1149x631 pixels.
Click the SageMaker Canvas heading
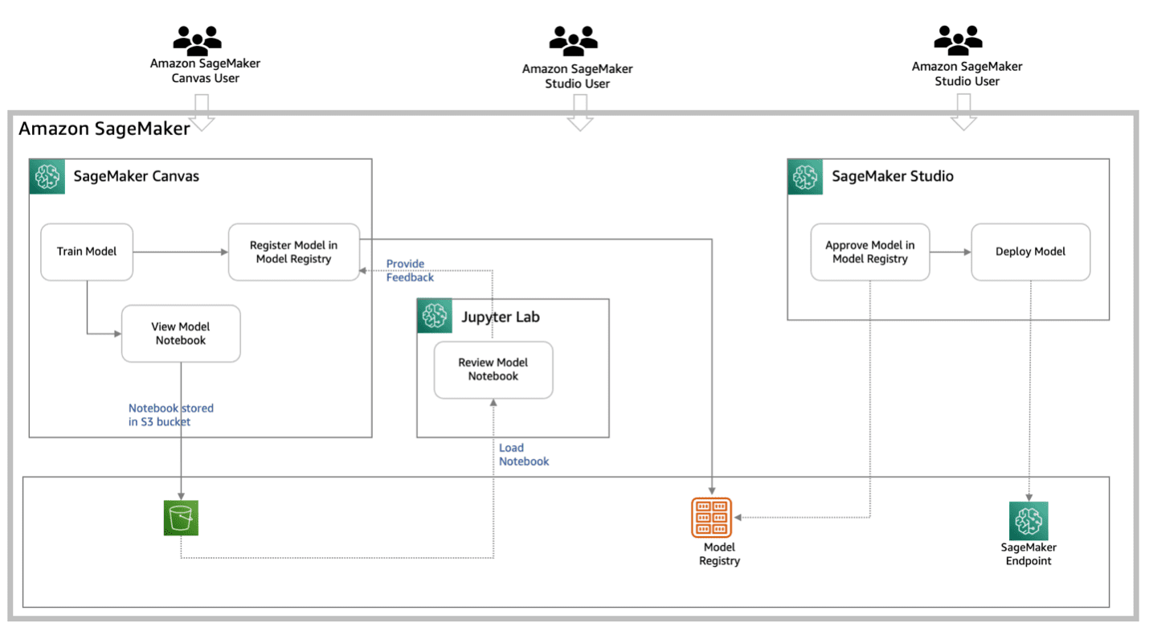point(137,176)
